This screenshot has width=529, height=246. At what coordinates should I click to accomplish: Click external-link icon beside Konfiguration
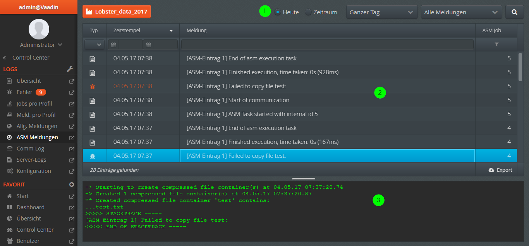point(72,171)
